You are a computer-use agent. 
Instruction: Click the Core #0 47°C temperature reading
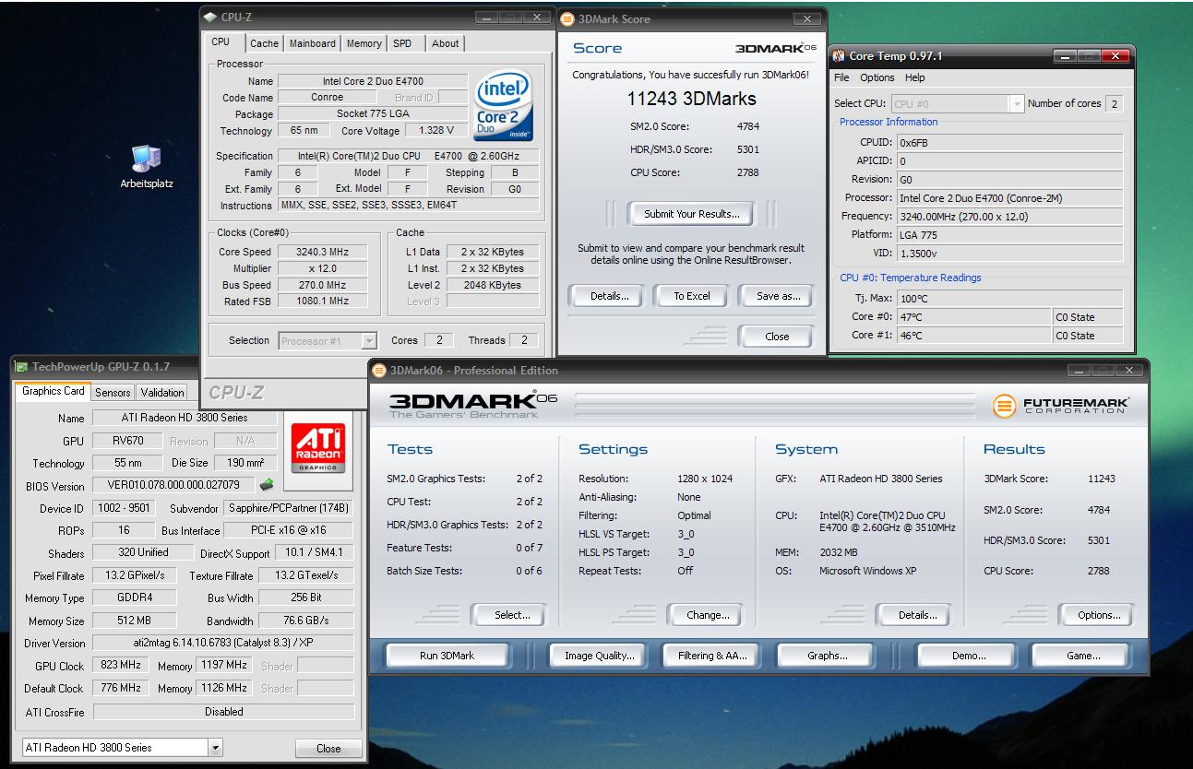[974, 317]
